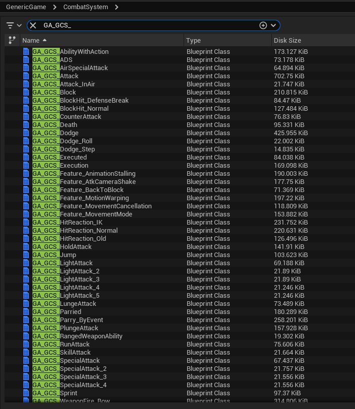Select blueprint icon for GA_GCS_CounterAttack
This screenshot has width=355, height=409.
coord(26,116)
